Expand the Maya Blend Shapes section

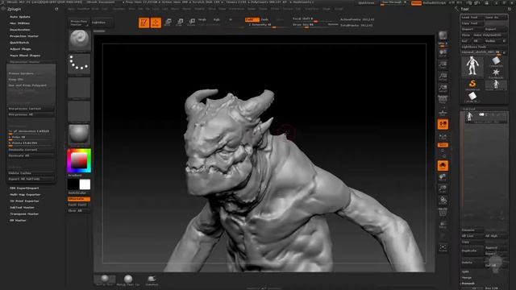(x=25, y=56)
